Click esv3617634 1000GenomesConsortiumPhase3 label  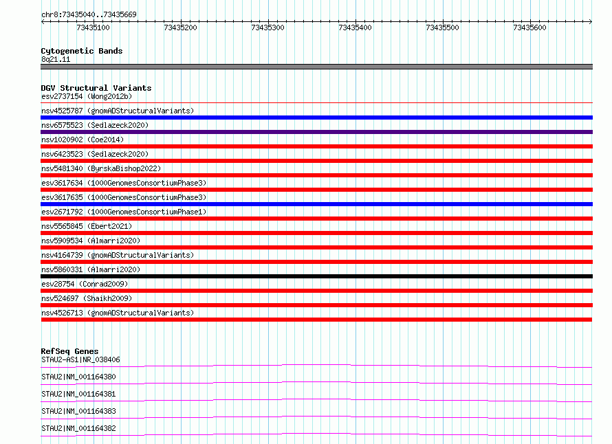pos(124,183)
